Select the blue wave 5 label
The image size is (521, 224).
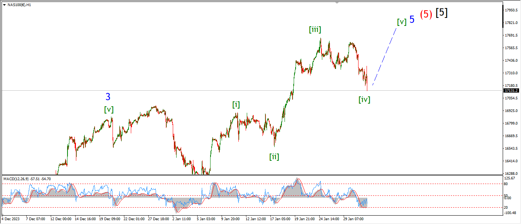[412, 19]
